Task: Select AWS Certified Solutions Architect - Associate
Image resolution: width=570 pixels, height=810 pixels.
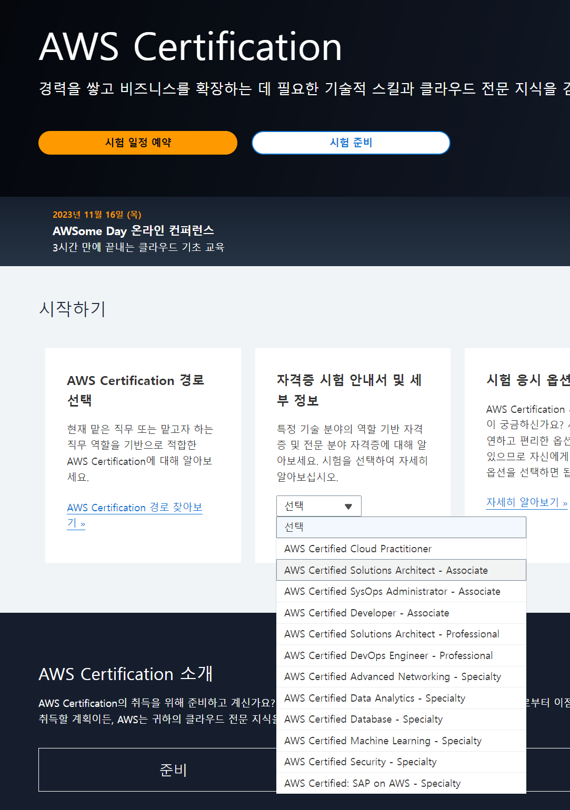Action: click(x=401, y=570)
